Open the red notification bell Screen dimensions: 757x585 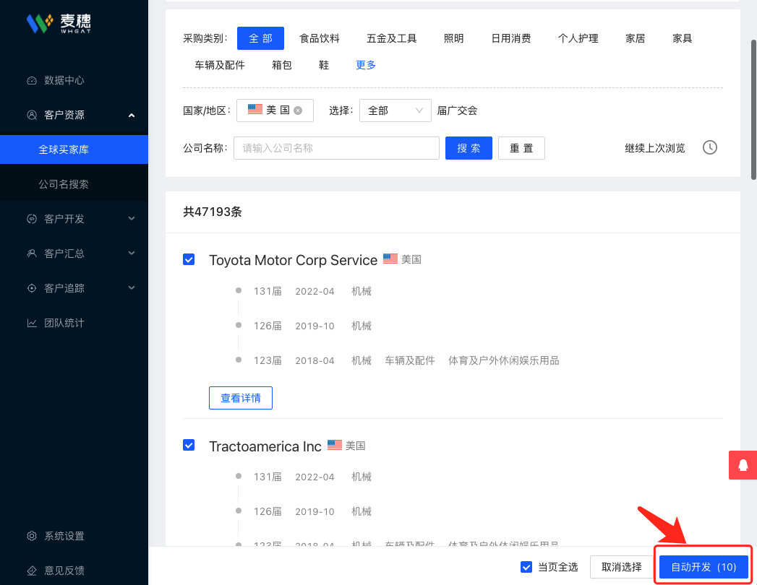click(x=743, y=465)
